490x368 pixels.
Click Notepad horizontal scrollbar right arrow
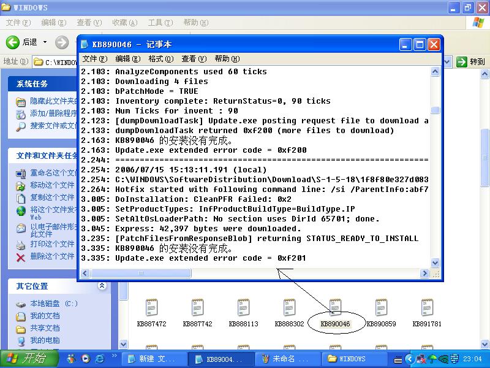[424, 274]
